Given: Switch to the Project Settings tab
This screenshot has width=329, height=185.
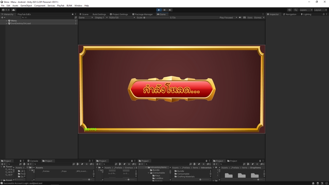Looking at the screenshot, I should [x=119, y=14].
